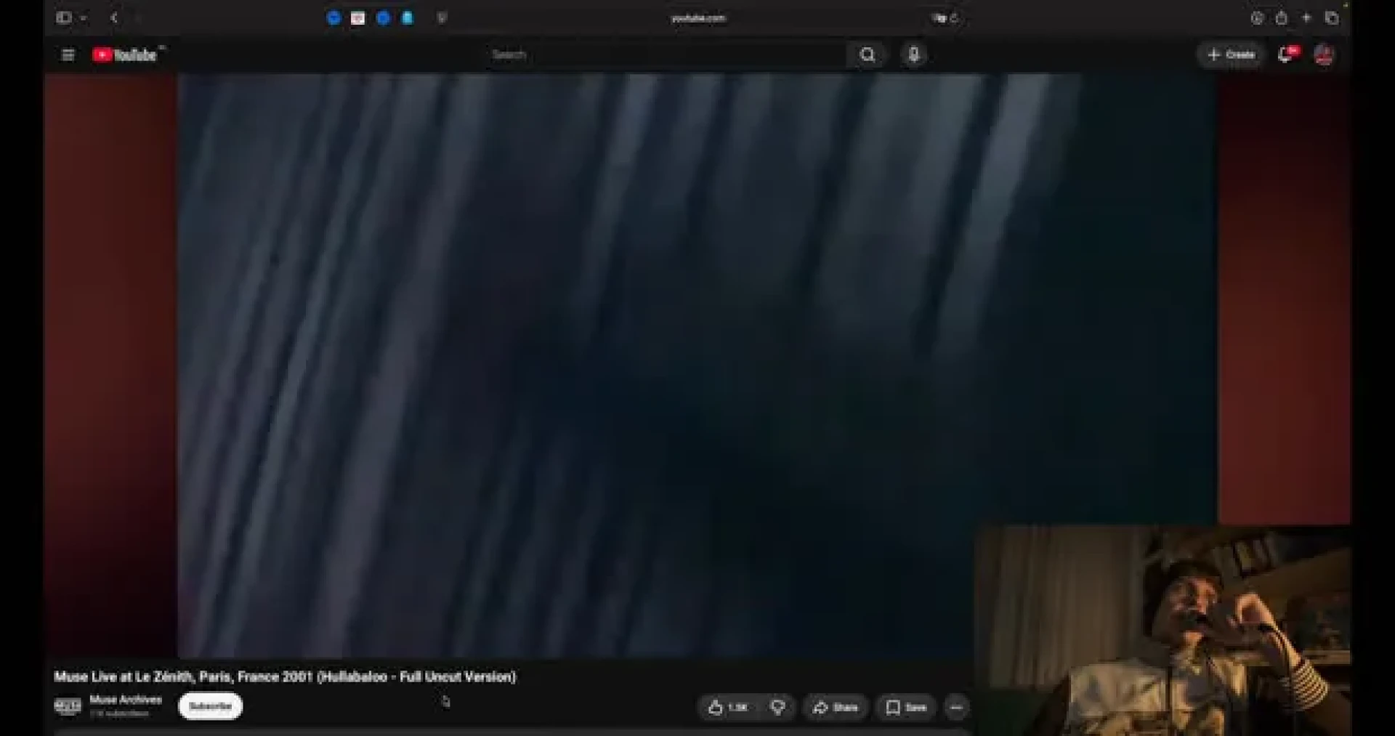The height and width of the screenshot is (736, 1395).
Task: Open the YouTube hamburger guide menu
Action: click(x=68, y=54)
